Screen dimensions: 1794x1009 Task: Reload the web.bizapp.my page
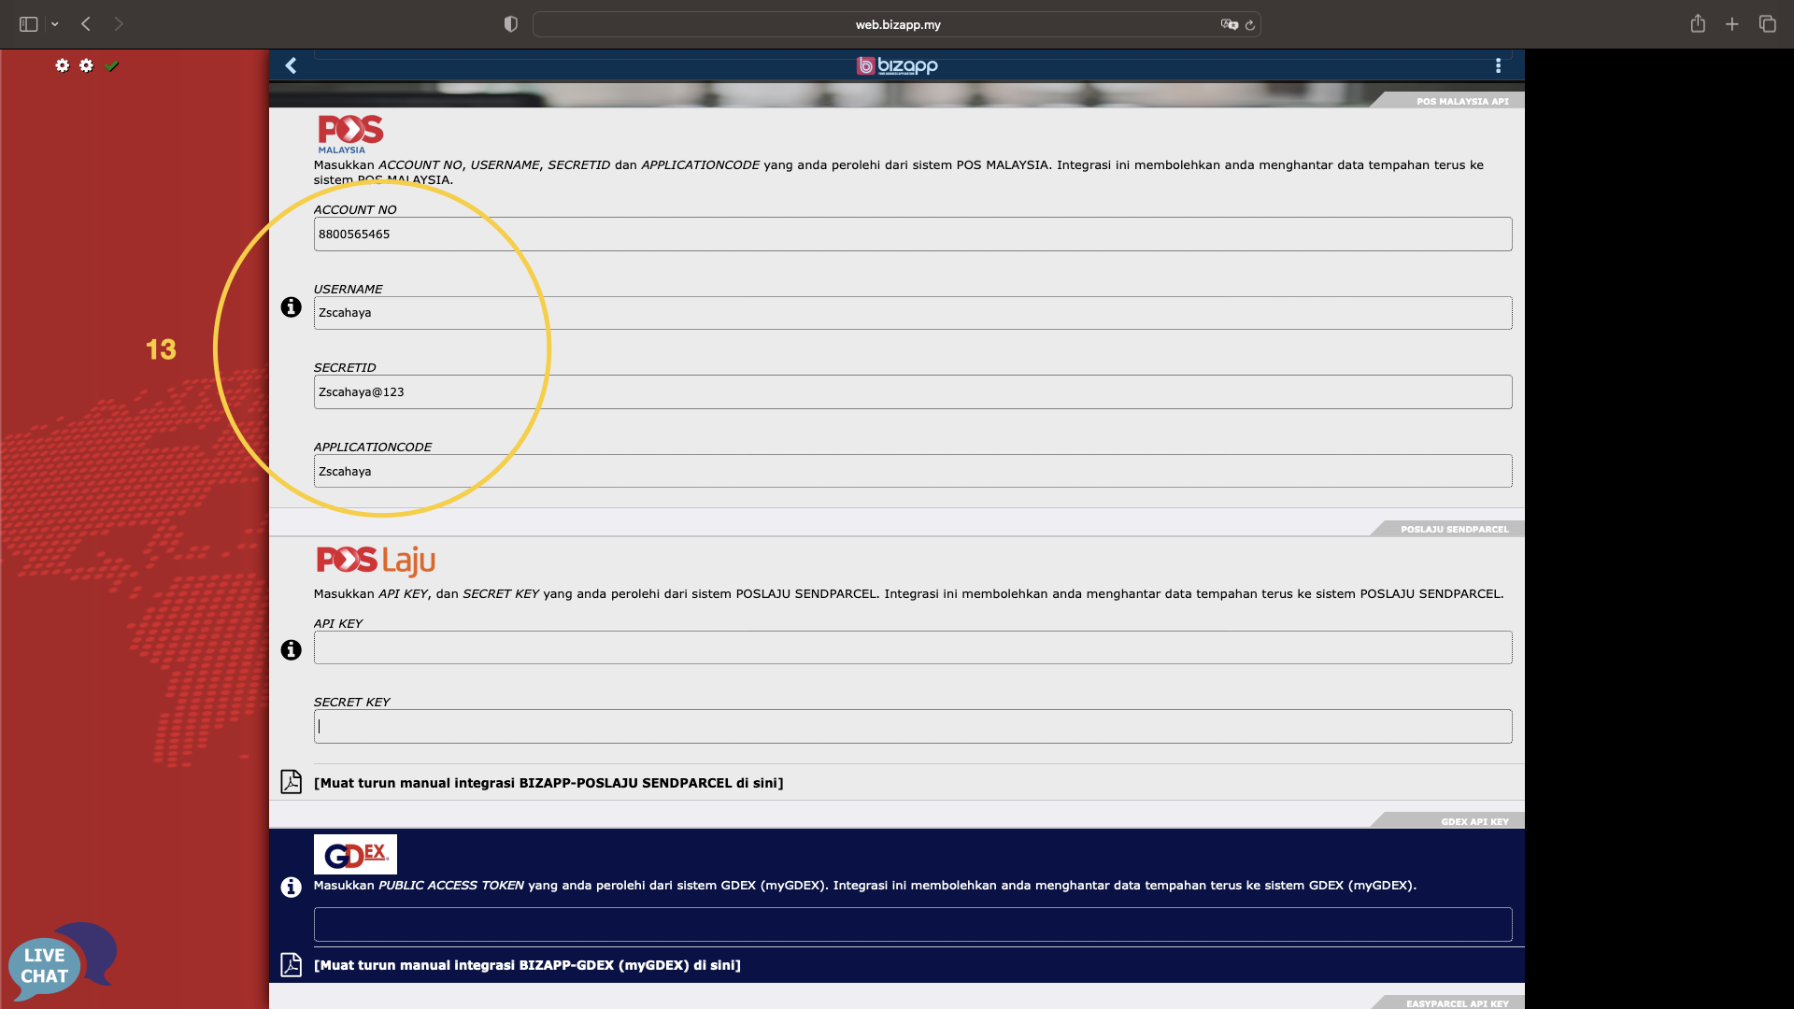[1250, 25]
